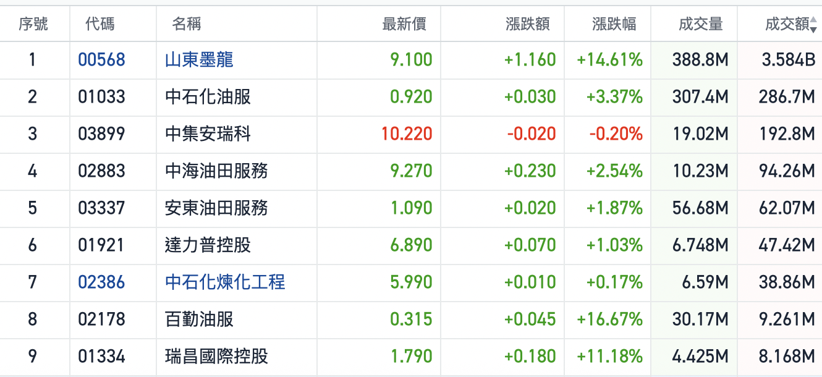Click the 漲跌額 column header
Viewport: 822px width, 377px height.
[x=527, y=24]
